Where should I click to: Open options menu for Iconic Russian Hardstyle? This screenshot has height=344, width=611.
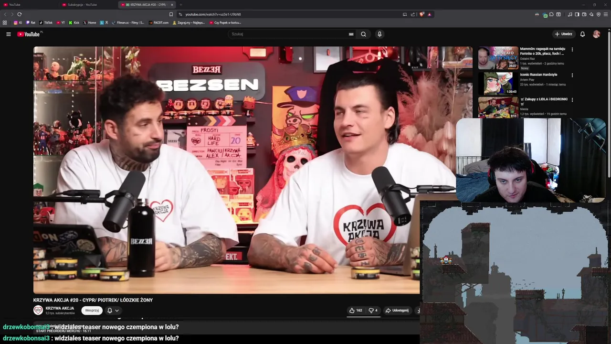[572, 75]
